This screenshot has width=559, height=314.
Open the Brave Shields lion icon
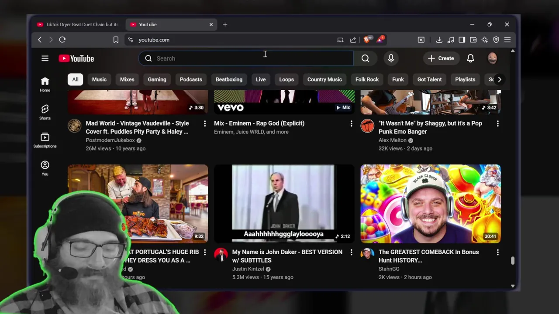[367, 40]
